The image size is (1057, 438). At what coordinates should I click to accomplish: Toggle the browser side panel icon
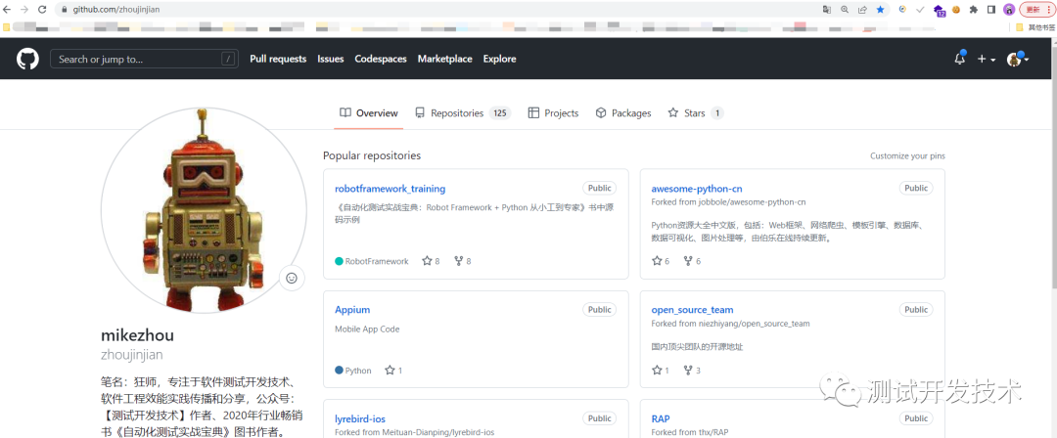pyautogui.click(x=991, y=10)
